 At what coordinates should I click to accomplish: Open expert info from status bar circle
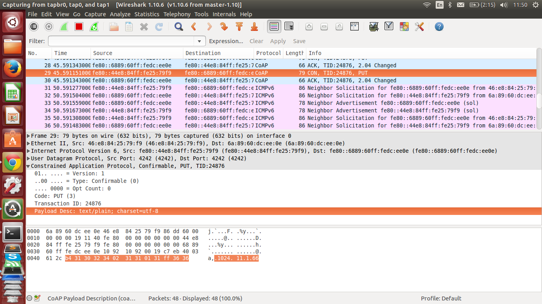(29, 298)
